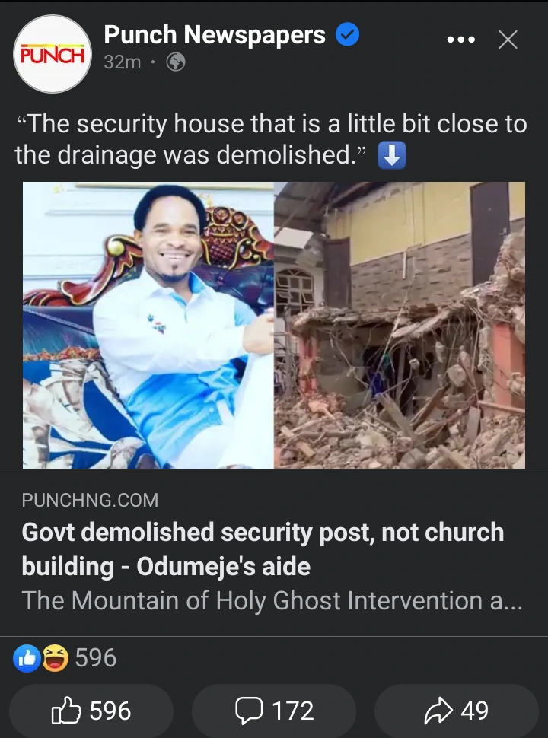The width and height of the screenshot is (548, 738).
Task: Tap the blue Like reaction icon
Action: (x=27, y=657)
